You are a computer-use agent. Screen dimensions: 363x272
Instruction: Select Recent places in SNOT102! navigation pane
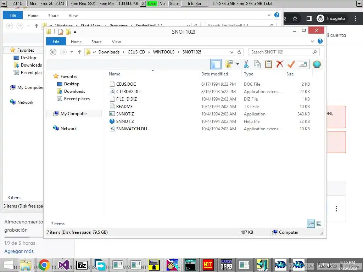[77, 98]
